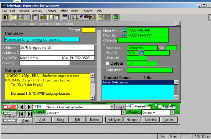The image size is (211, 139).
Task: Click the Count button
Action: [120, 107]
